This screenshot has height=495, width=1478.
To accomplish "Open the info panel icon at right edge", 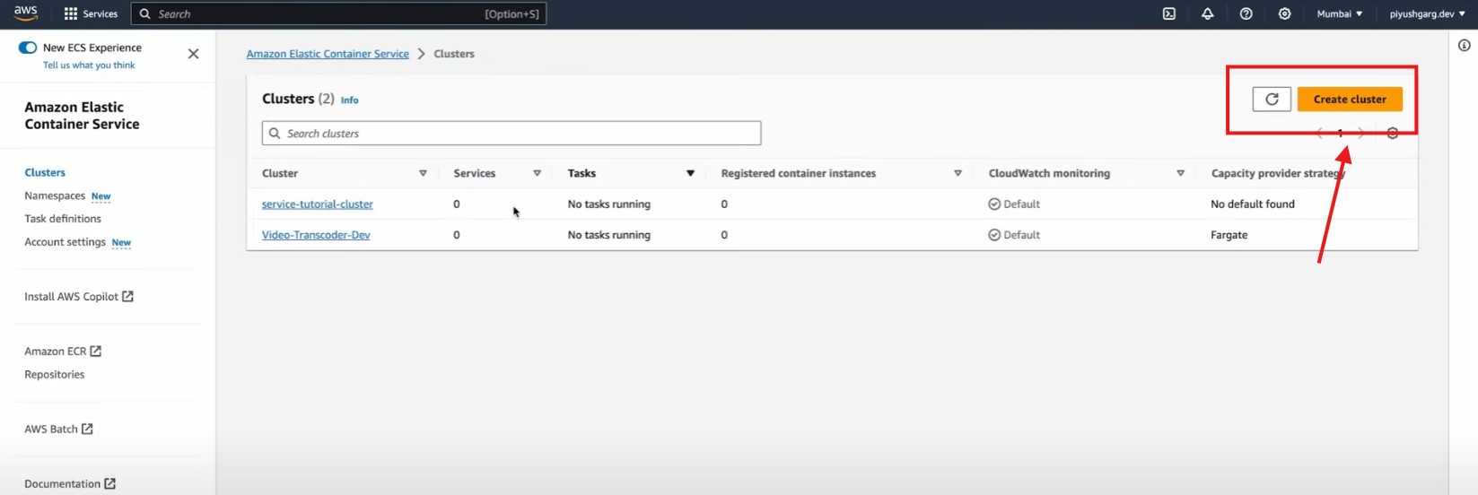I will (x=1464, y=46).
